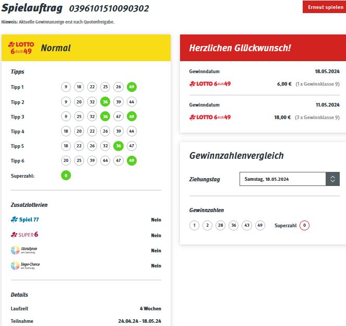The height and width of the screenshot is (326, 346).
Task: Select green ball 49 in Tipp 1
Action: point(132,87)
